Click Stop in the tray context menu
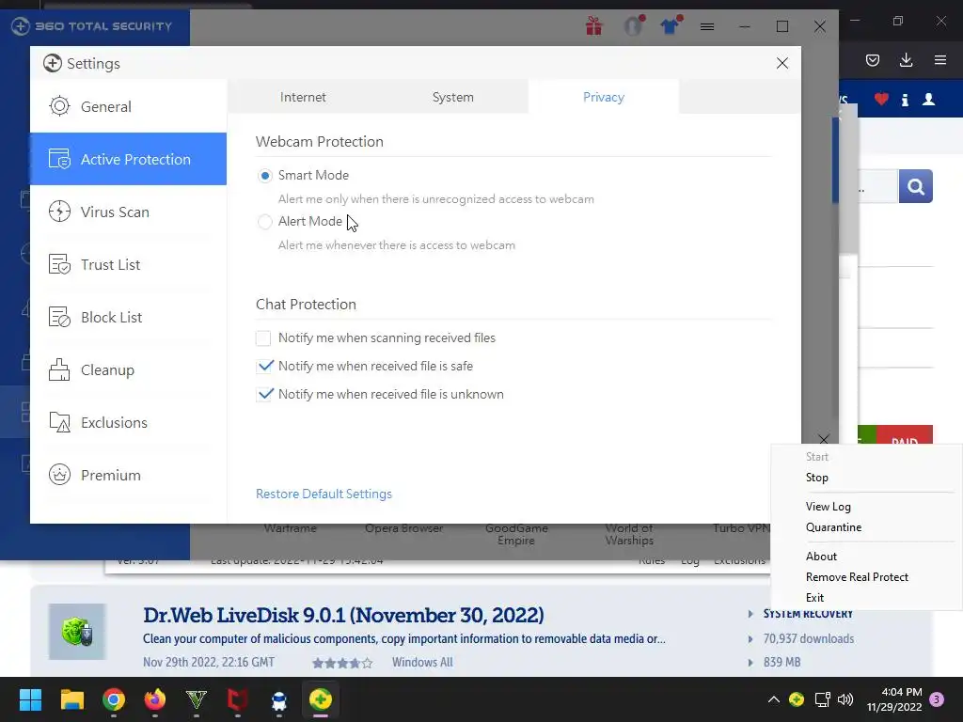Viewport: 963px width, 722px height. [x=817, y=478]
